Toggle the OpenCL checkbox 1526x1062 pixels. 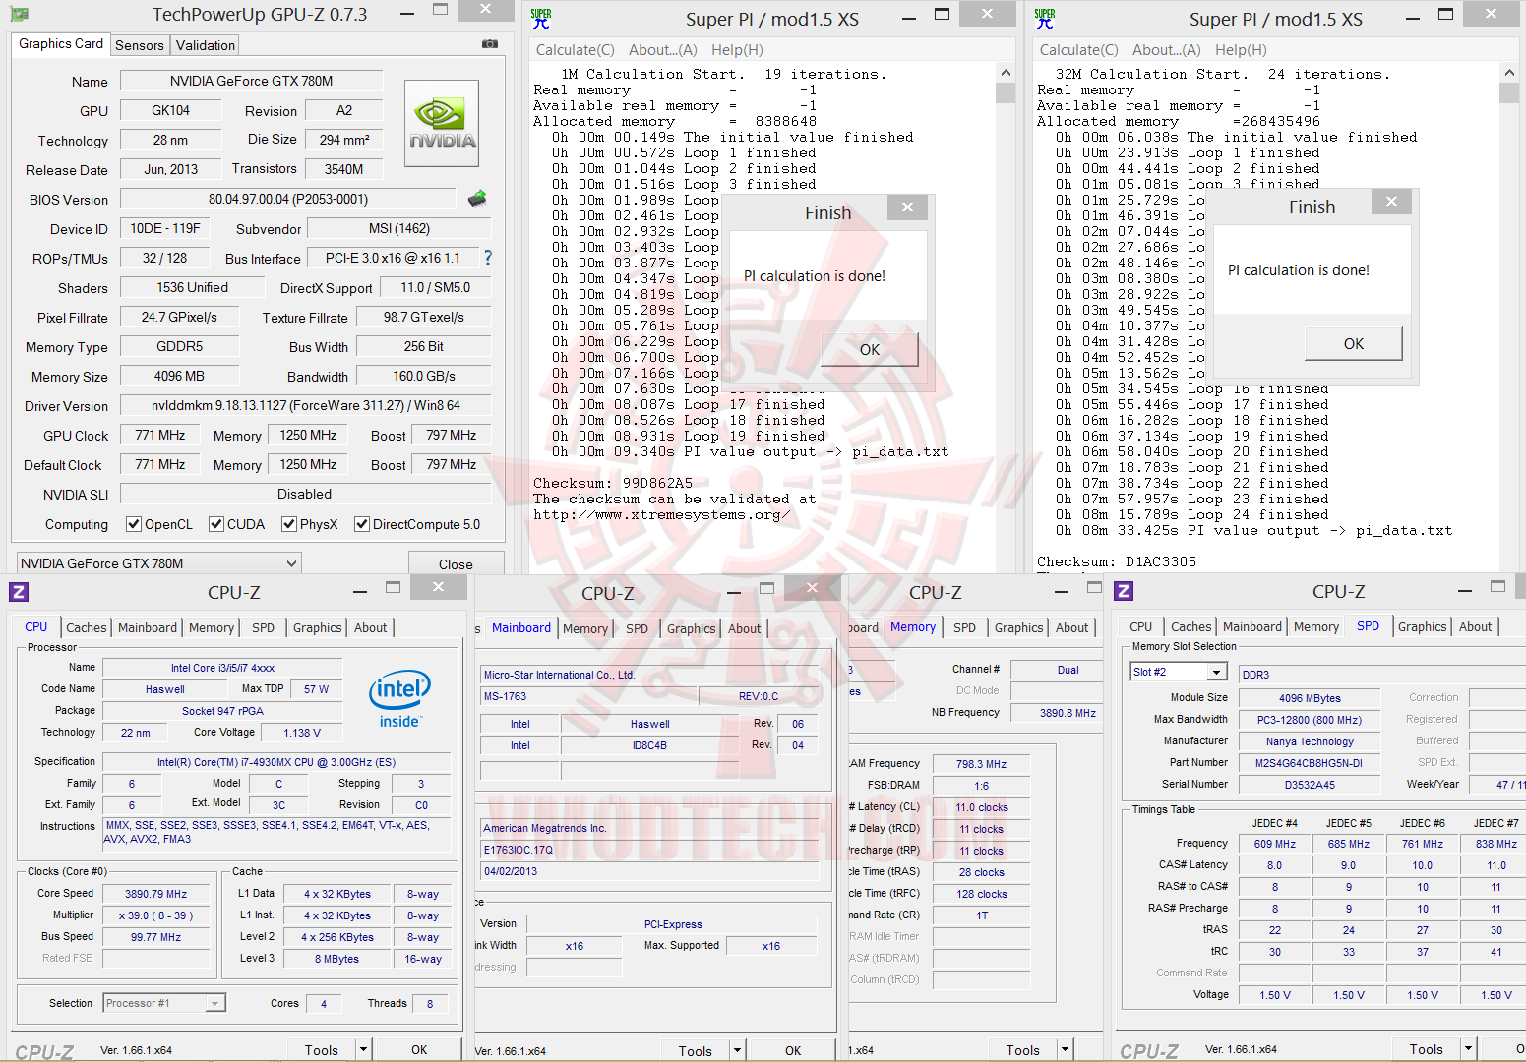134,524
